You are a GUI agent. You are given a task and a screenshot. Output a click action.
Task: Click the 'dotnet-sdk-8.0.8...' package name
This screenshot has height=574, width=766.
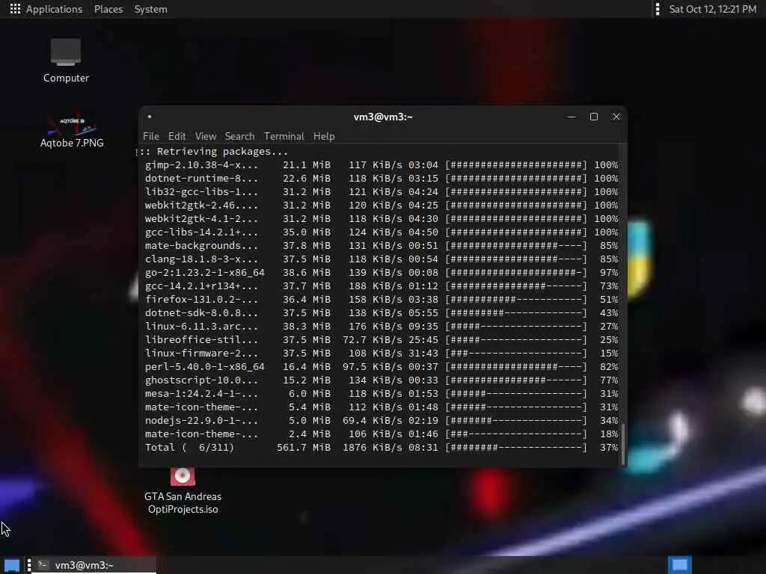tap(201, 313)
